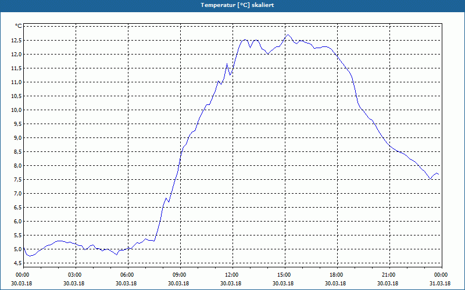Click the '7,0' y-axis value

pyautogui.click(x=17, y=193)
